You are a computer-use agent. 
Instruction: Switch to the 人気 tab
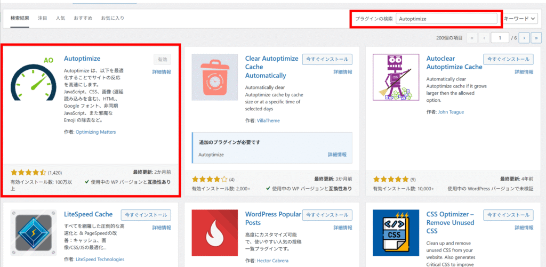(x=61, y=18)
